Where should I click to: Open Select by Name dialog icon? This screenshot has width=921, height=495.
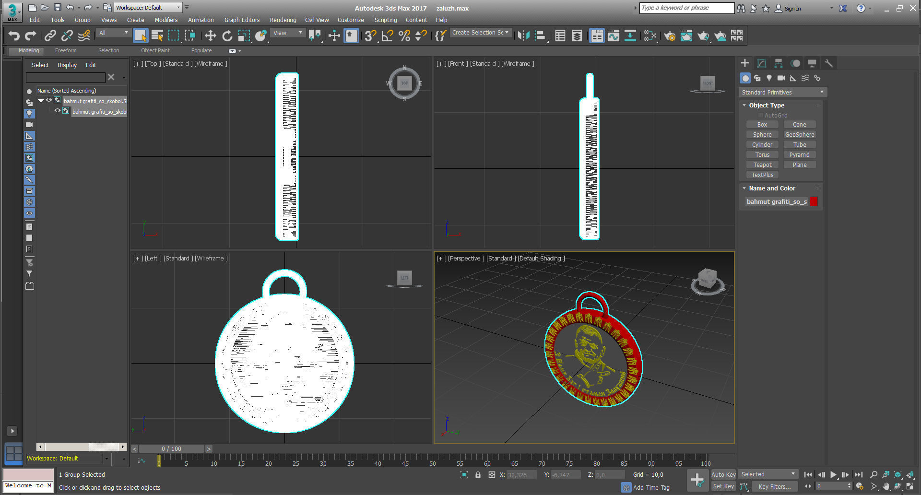point(157,35)
